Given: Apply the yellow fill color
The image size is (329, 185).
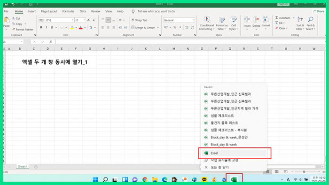Looking at the screenshot, I should pyautogui.click(x=72, y=27).
